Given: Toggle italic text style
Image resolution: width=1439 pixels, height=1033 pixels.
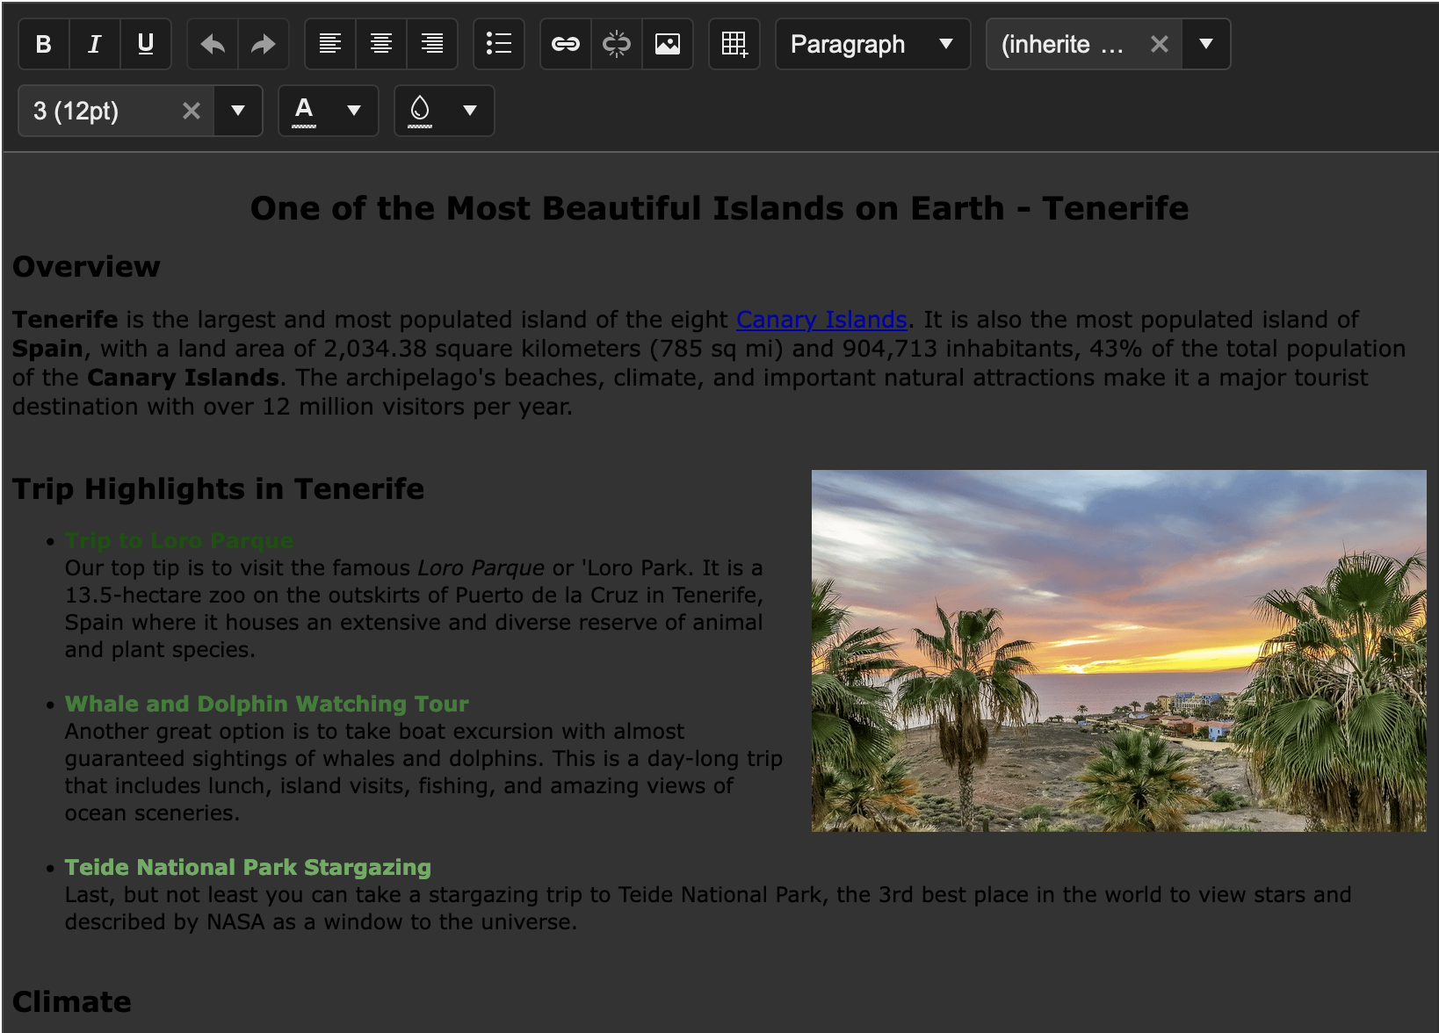Looking at the screenshot, I should [x=94, y=44].
